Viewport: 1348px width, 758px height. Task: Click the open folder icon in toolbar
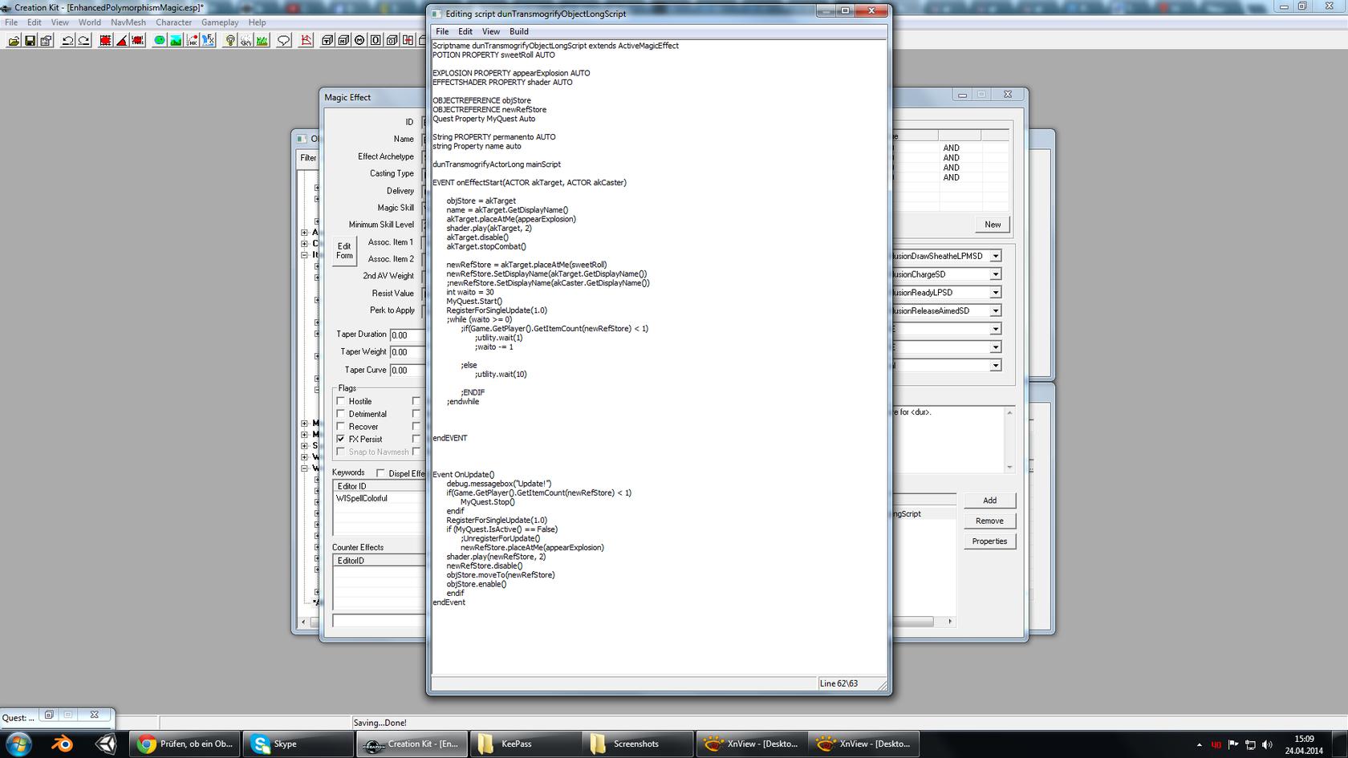(14, 40)
